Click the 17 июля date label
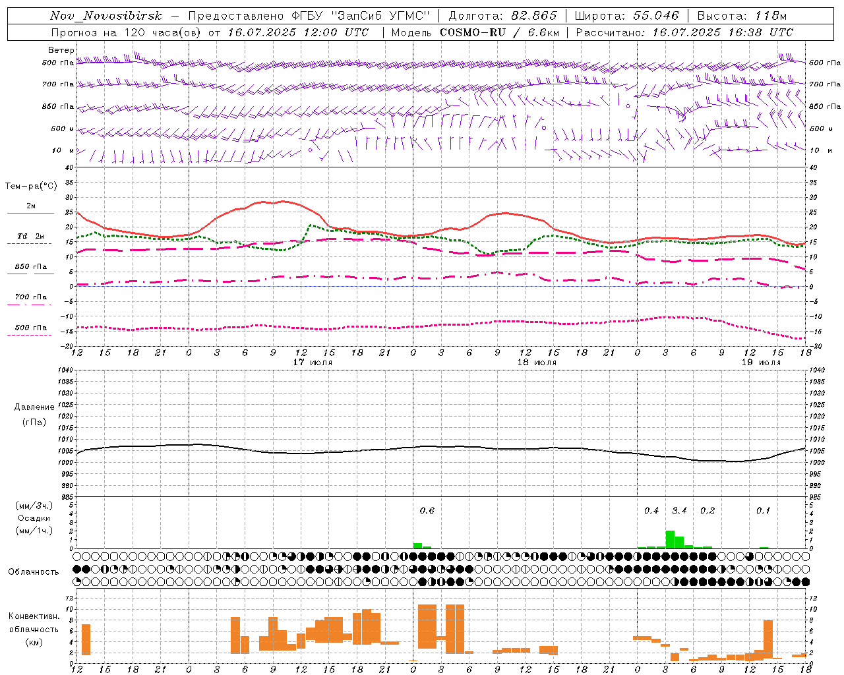The height and width of the screenshot is (675, 844). point(313,363)
